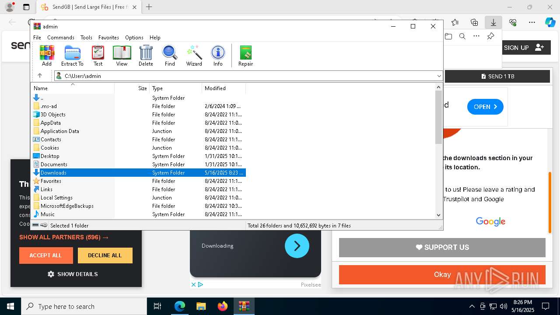Image resolution: width=560 pixels, height=315 pixels.
Task: Click the file list scroll down arrow
Action: 438,215
